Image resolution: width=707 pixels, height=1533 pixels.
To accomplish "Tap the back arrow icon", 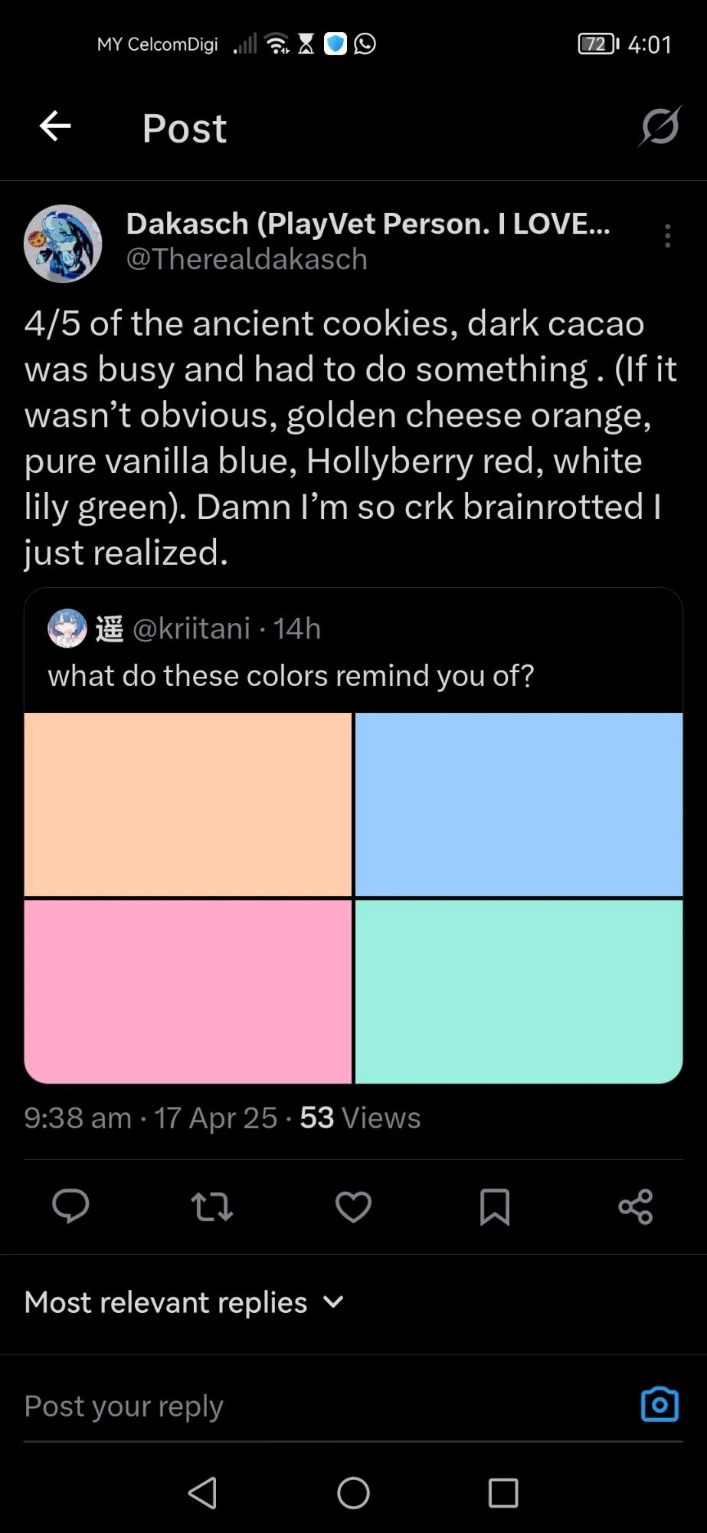I will coord(55,126).
